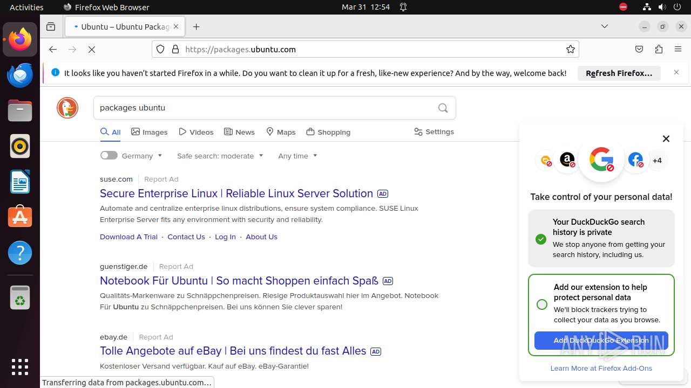This screenshot has height=388, width=691.
Task: List all tabs dropdown arrow
Action: 605,26
